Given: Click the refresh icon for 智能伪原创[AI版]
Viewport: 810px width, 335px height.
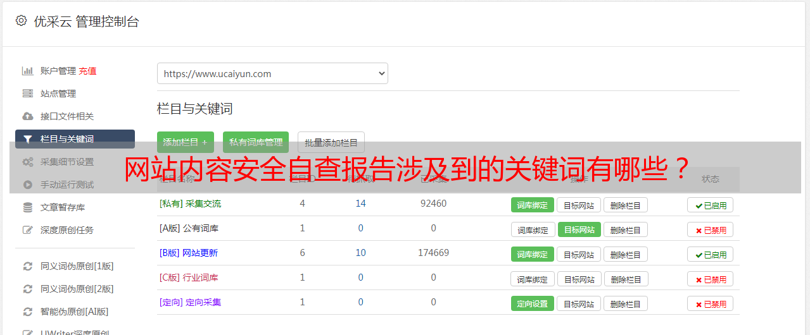Looking at the screenshot, I should tap(28, 312).
